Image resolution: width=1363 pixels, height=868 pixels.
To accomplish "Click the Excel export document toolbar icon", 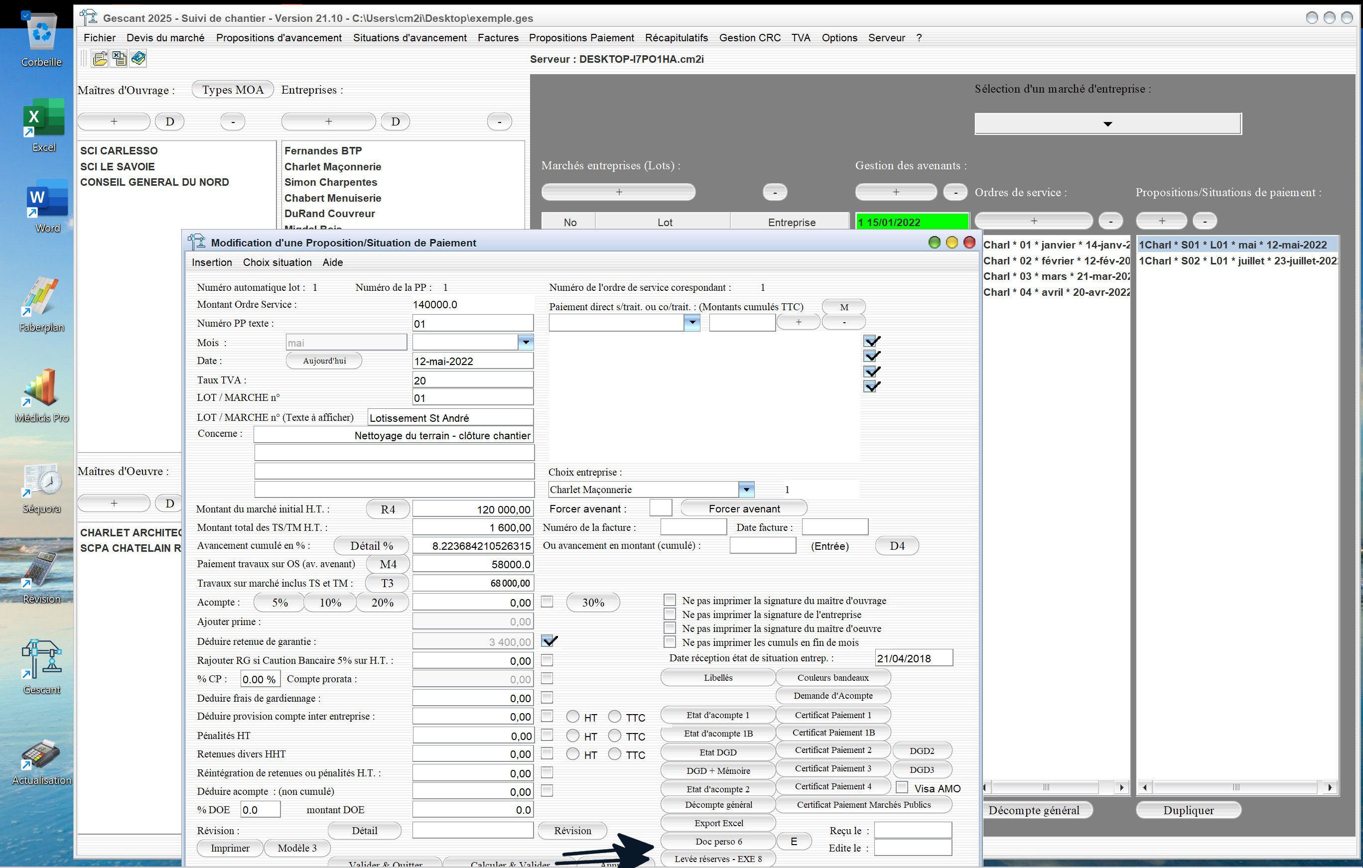I will pyautogui.click(x=120, y=58).
